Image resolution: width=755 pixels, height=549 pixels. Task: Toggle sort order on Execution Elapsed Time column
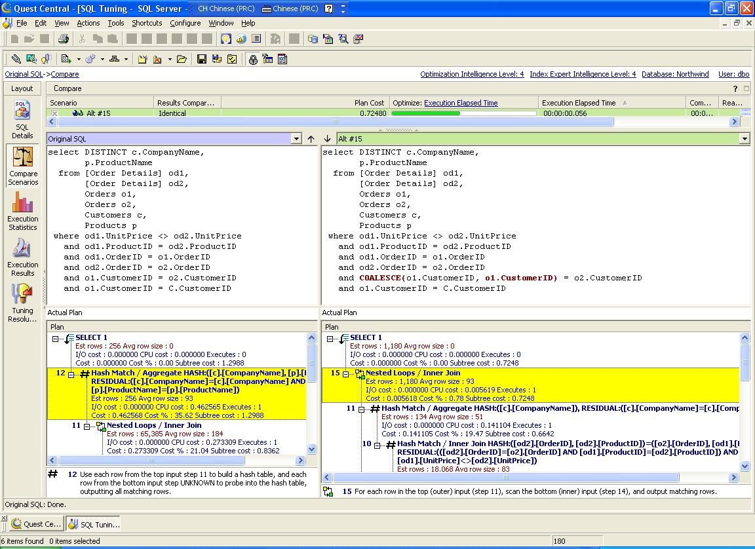tap(579, 102)
